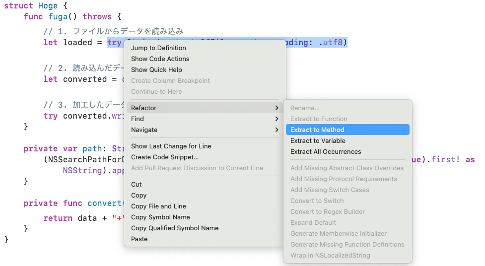The image size is (485, 266).
Task: Open the Navigate submenu
Action: pos(205,130)
